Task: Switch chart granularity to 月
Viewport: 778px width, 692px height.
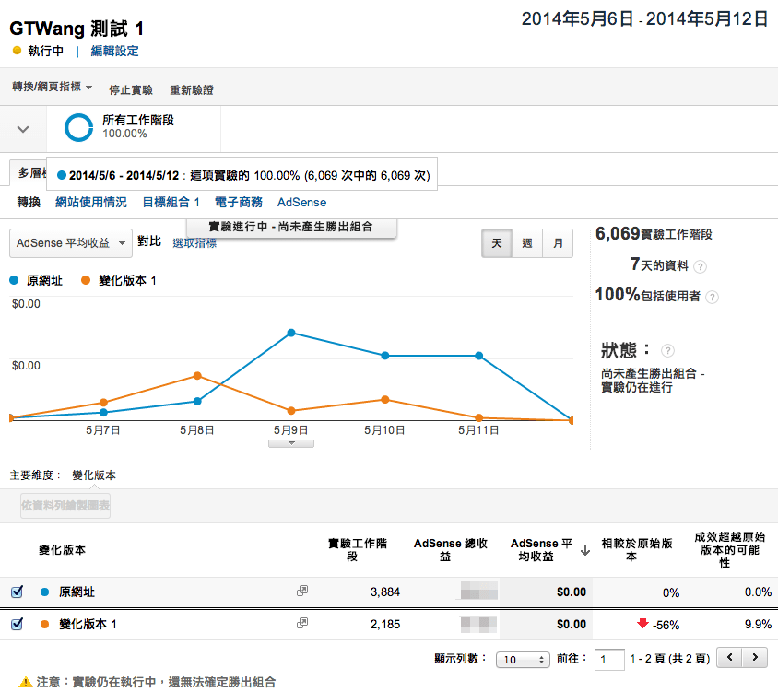Action: point(557,243)
